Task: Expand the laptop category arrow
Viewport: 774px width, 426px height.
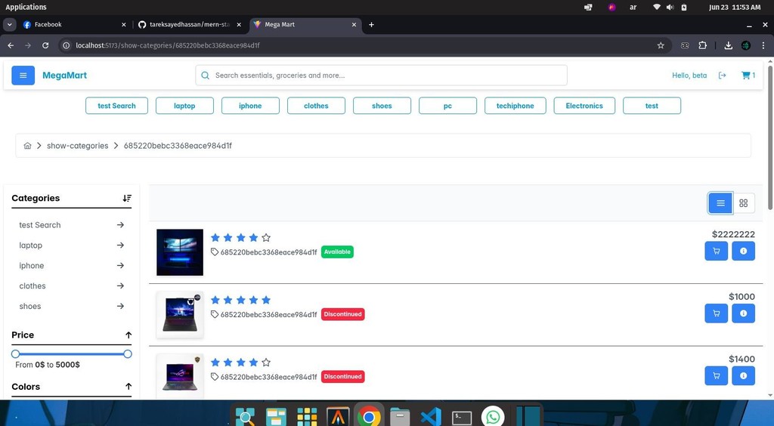Action: click(x=121, y=245)
